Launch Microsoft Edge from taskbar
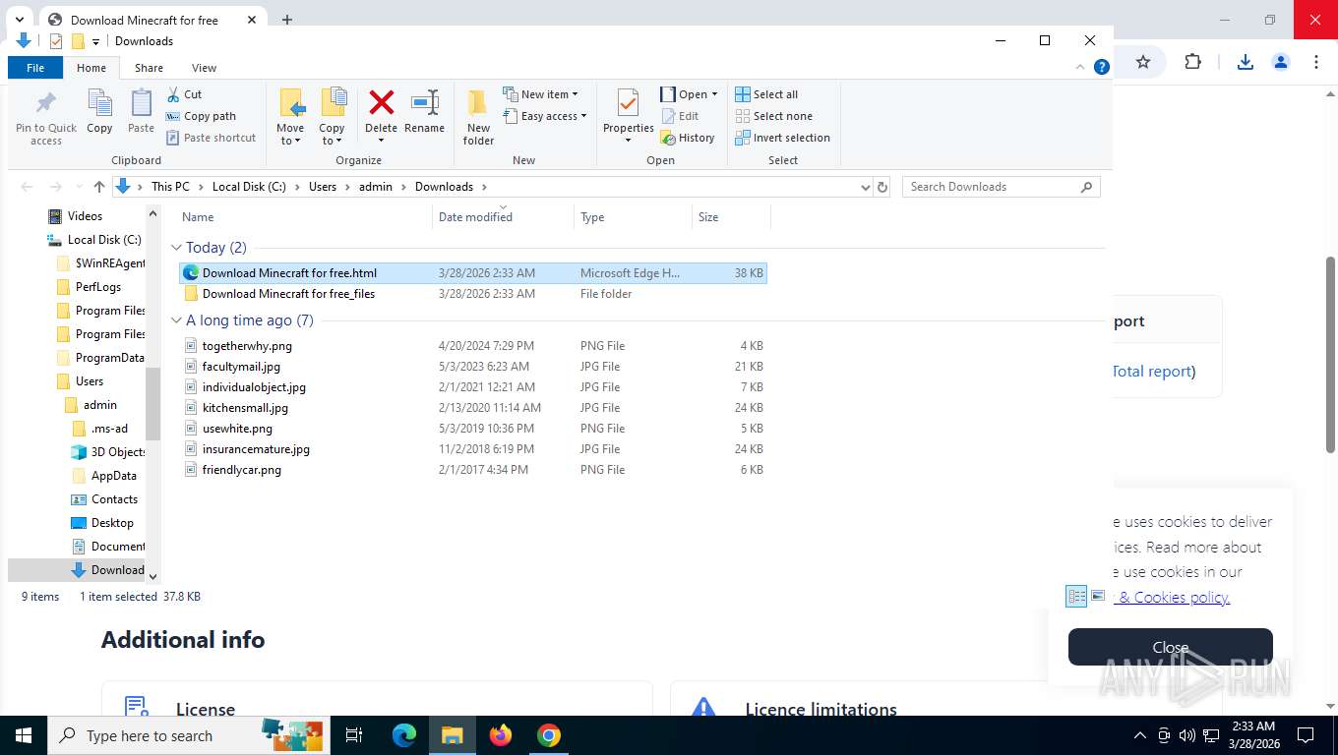Image resolution: width=1338 pixels, height=755 pixels. click(404, 735)
